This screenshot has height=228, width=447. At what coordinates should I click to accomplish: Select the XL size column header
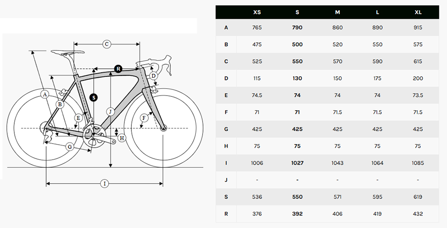coord(417,12)
